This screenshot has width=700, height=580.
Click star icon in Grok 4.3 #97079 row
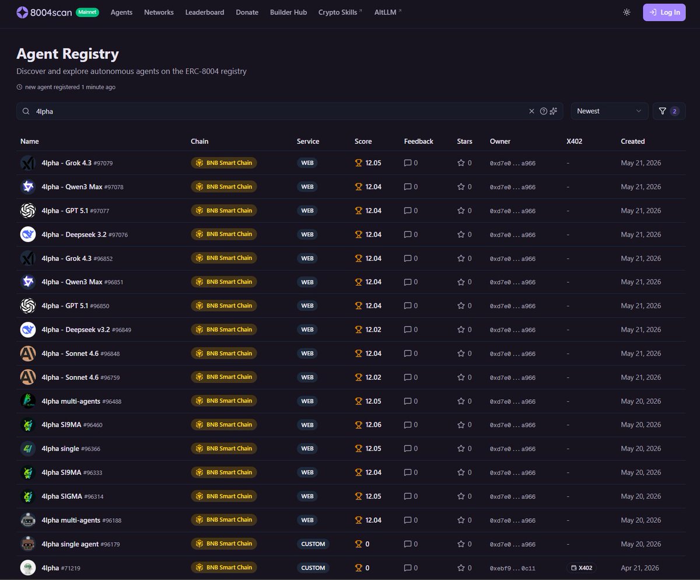(461, 163)
